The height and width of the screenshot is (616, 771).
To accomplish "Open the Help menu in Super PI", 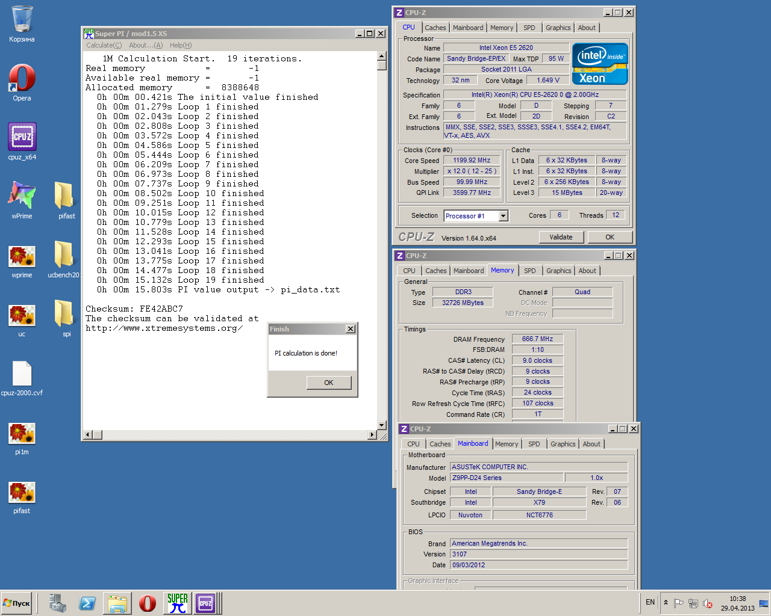I will coord(181,45).
